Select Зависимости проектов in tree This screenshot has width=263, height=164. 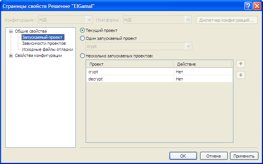[x=44, y=43]
